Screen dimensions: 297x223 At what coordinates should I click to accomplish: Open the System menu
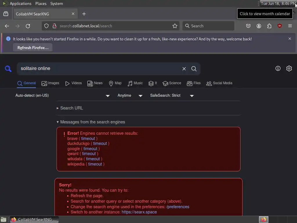[x=57, y=3]
